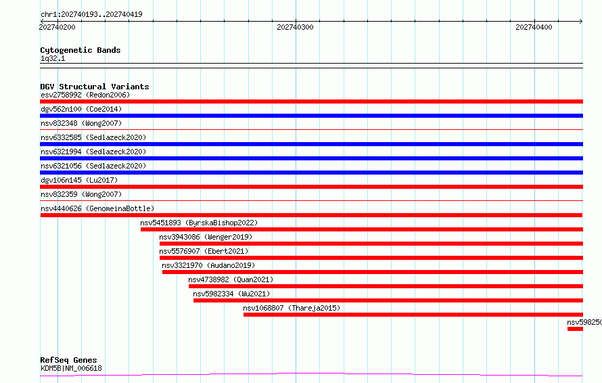The width and height of the screenshot is (602, 383).
Task: Click the cut-off nsv598250 label
Action: tap(584, 322)
